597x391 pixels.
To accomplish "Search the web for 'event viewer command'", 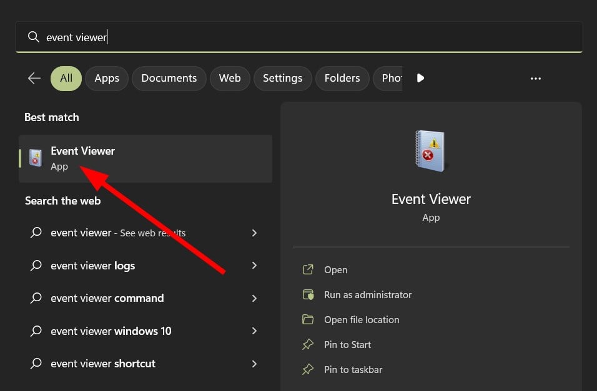I will pyautogui.click(x=146, y=298).
